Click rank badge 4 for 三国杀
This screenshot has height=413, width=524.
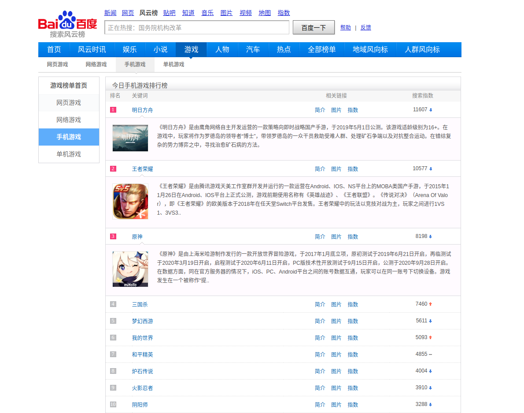click(x=113, y=304)
